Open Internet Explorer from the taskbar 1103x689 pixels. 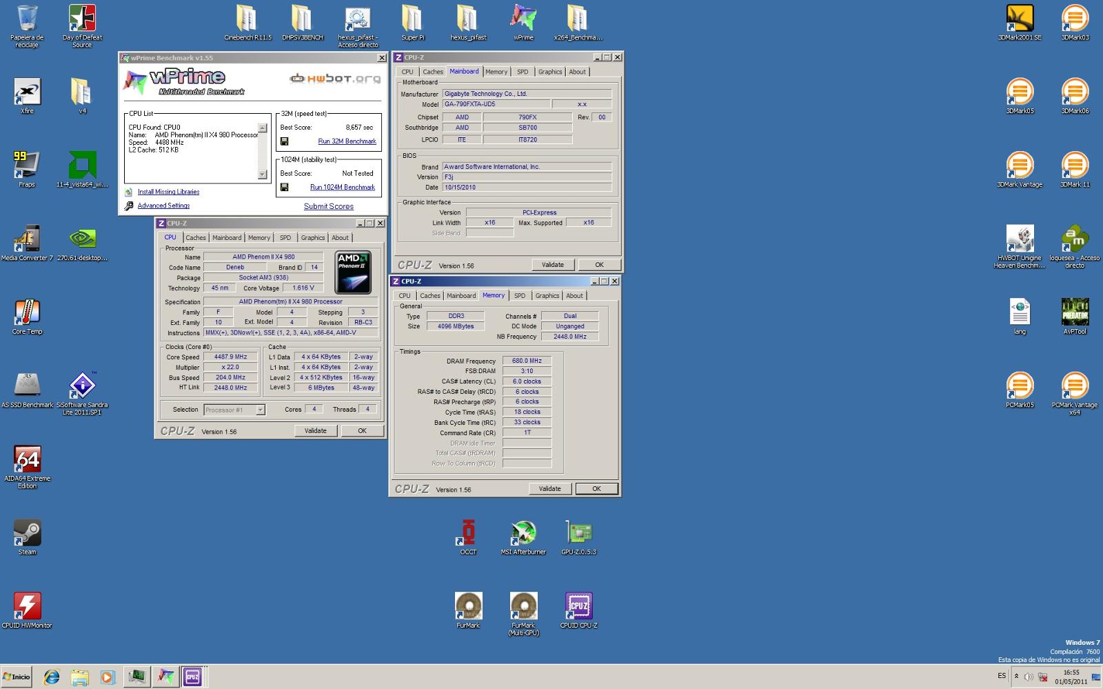[51, 677]
